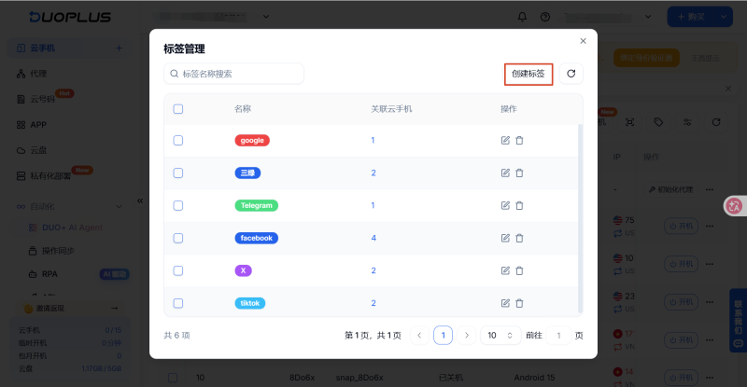
Task: Open the account dropdown arrow in top bar
Action: tap(648, 17)
